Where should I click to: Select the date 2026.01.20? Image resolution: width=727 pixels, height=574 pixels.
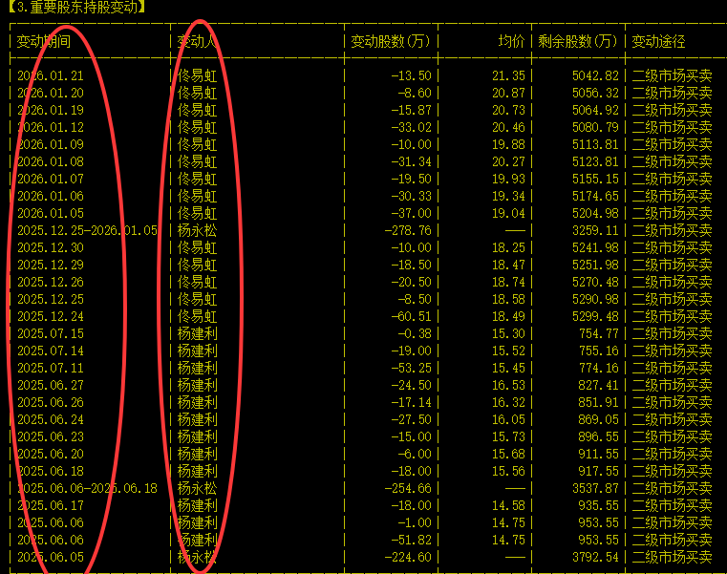51,93
